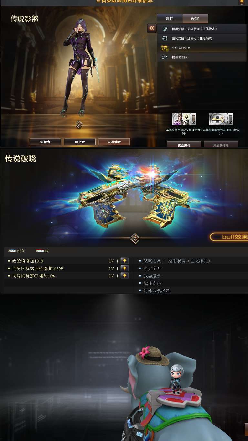Click the 生化背包变更 key icon
The height and width of the screenshot is (441, 248).
click(165, 48)
